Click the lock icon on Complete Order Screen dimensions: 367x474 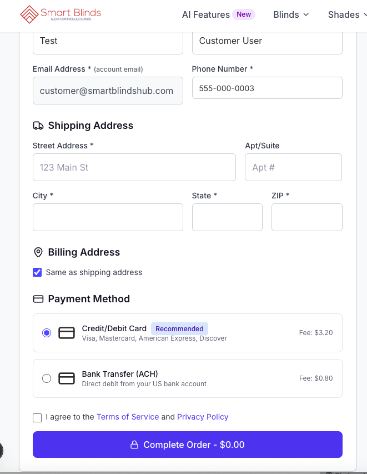pos(134,445)
